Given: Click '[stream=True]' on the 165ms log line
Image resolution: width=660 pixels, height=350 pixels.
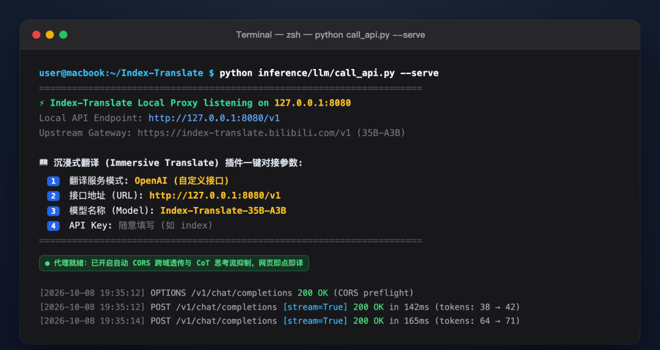Looking at the screenshot, I should (315, 321).
